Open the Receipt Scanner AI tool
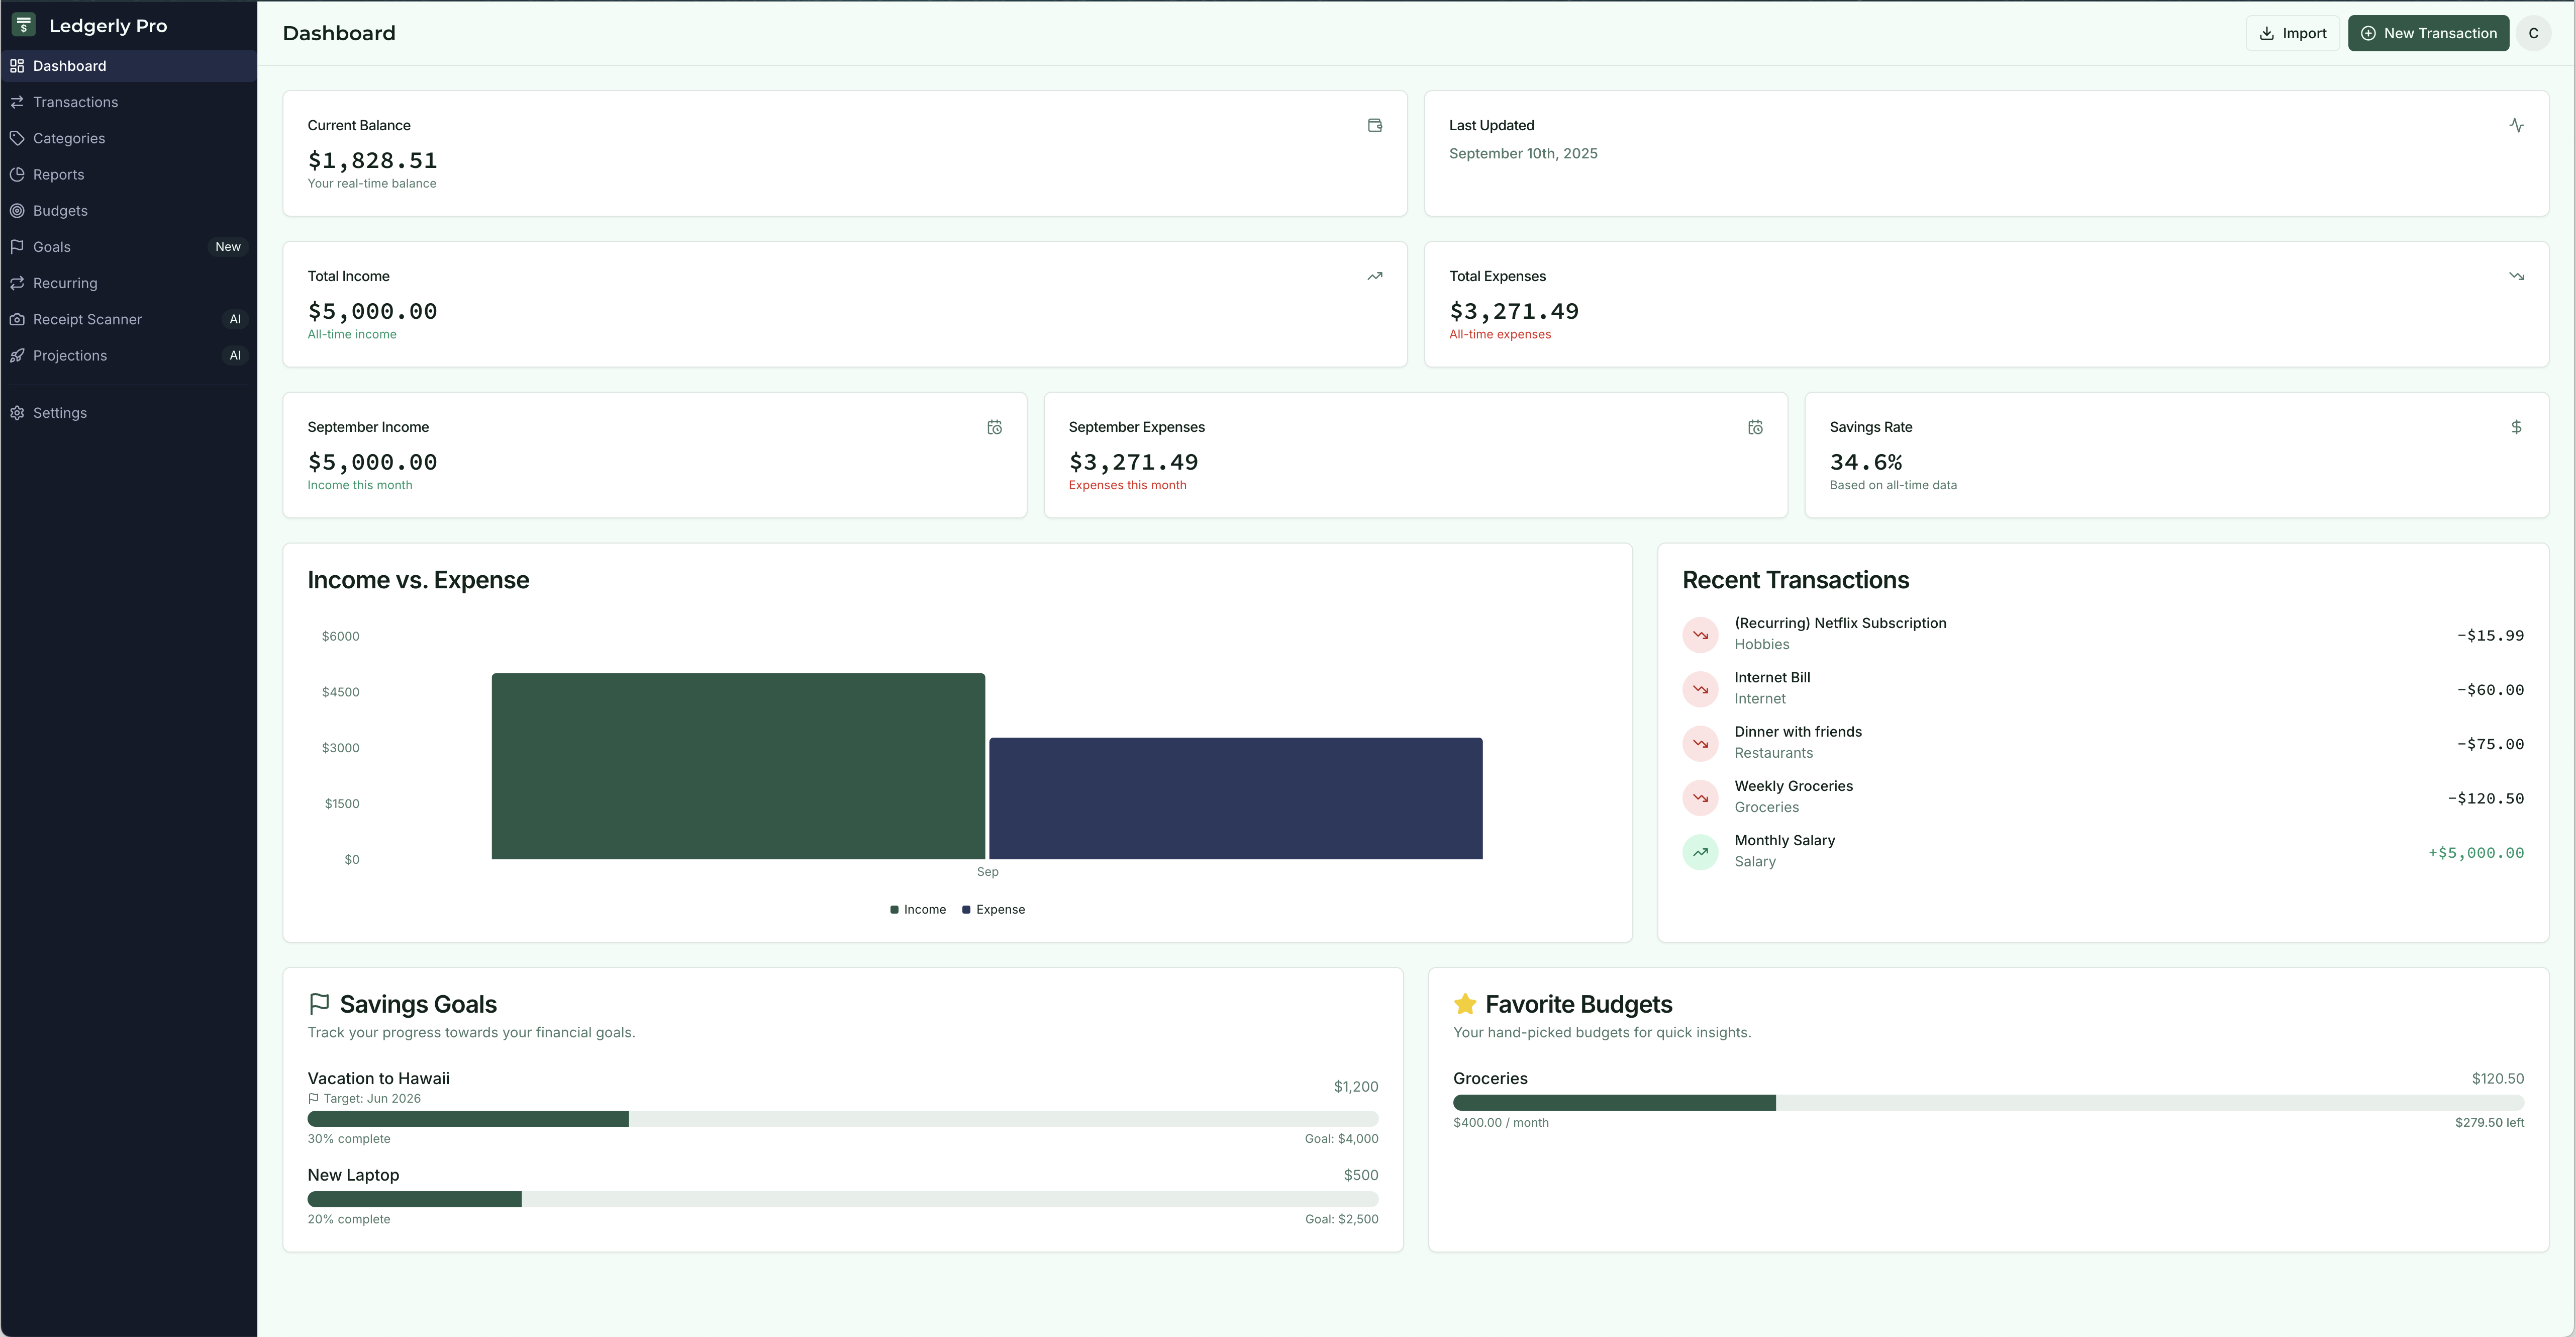 pos(87,318)
